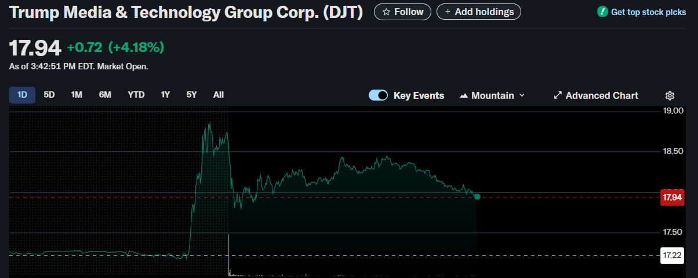Show the 5Y range chart

(x=191, y=95)
